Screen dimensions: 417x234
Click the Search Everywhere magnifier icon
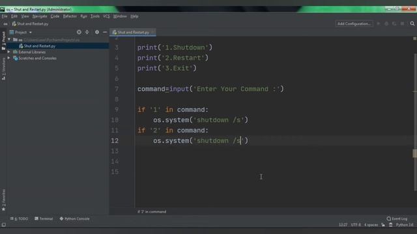(412, 23)
